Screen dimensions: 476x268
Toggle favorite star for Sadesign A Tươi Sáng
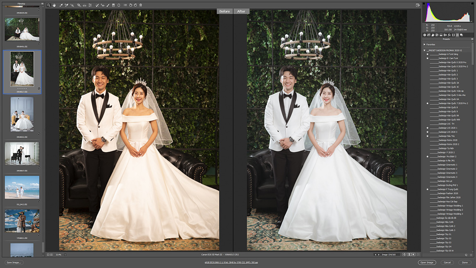pos(428,54)
